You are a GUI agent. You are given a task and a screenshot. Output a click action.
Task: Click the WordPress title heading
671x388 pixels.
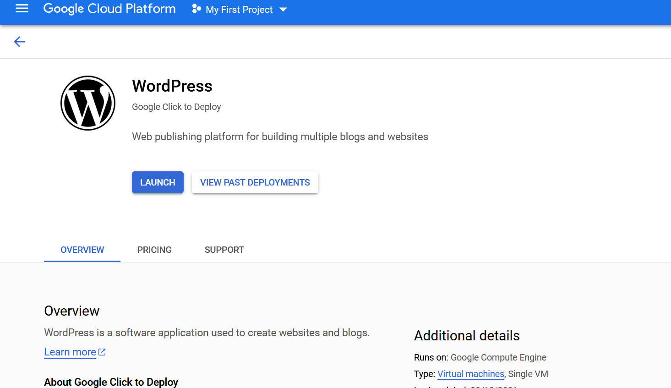point(172,86)
